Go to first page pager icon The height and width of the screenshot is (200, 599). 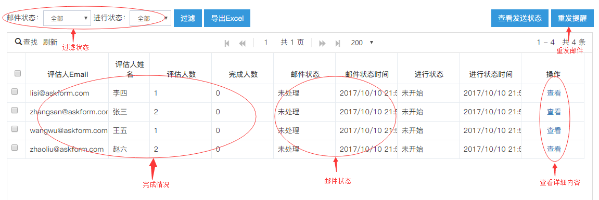pyautogui.click(x=227, y=43)
